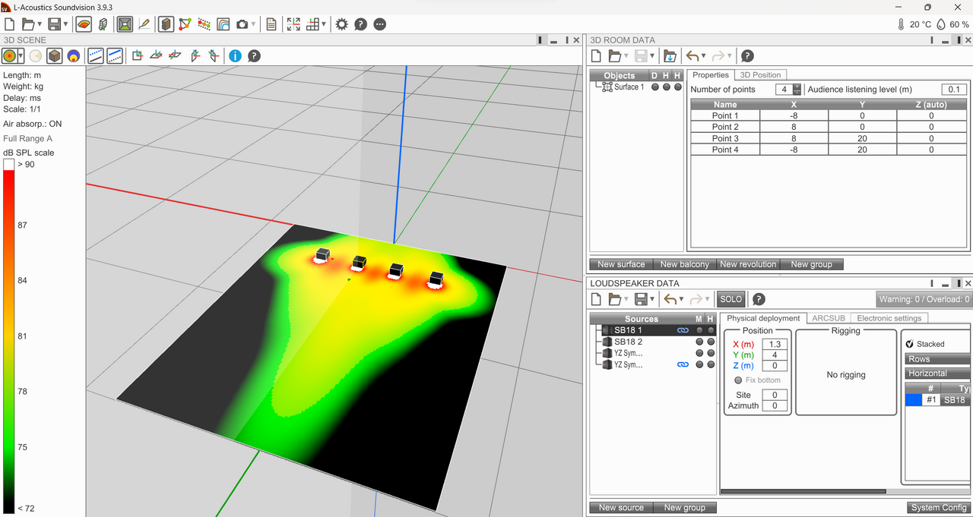Click the undo arrow in Room Data toolbar
Image resolution: width=973 pixels, height=517 pixels.
click(692, 55)
